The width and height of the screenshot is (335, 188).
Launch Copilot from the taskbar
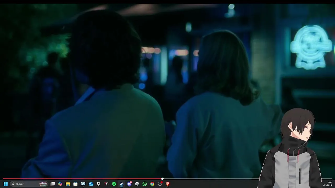tap(60, 184)
